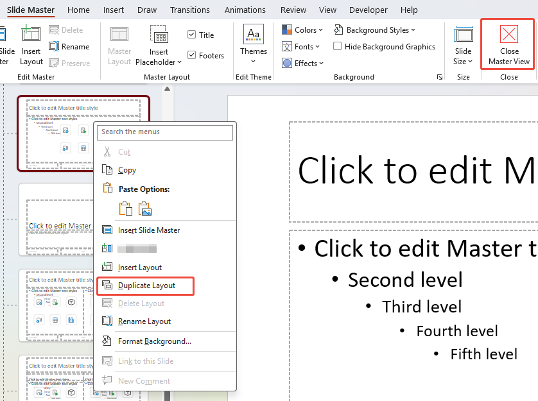Viewport: 538px width, 401px height.
Task: Click the Close Master View icon
Action: [x=508, y=35]
